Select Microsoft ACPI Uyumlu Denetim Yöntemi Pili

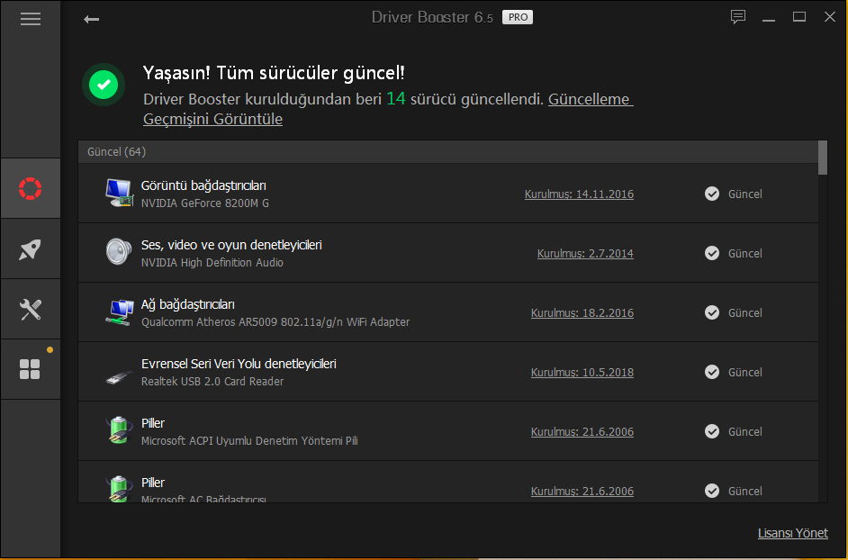[249, 441]
